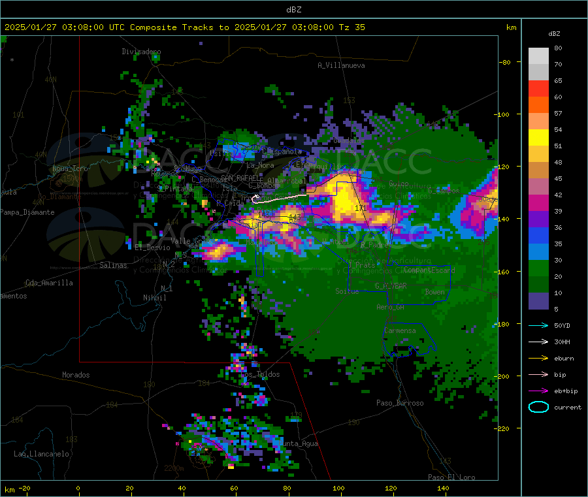The width and height of the screenshot is (588, 497).
Task: Pick the slate purple 5-10 dBZ swatch
Action: 538,301
